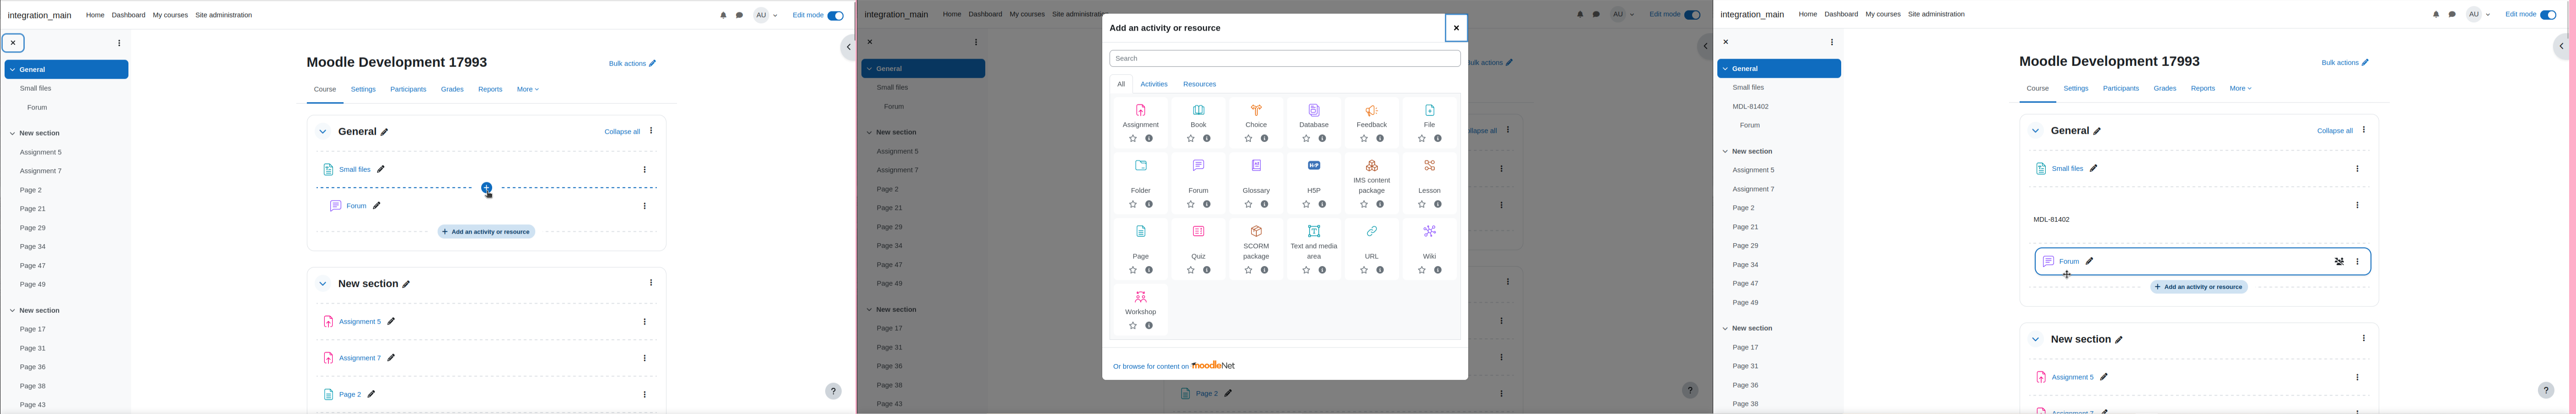Choose the Lesson activity icon
The image size is (2576, 414).
(x=1430, y=166)
